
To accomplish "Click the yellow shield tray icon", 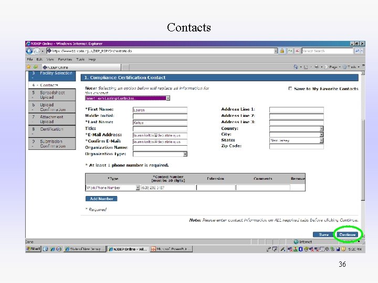I will [x=343, y=249].
